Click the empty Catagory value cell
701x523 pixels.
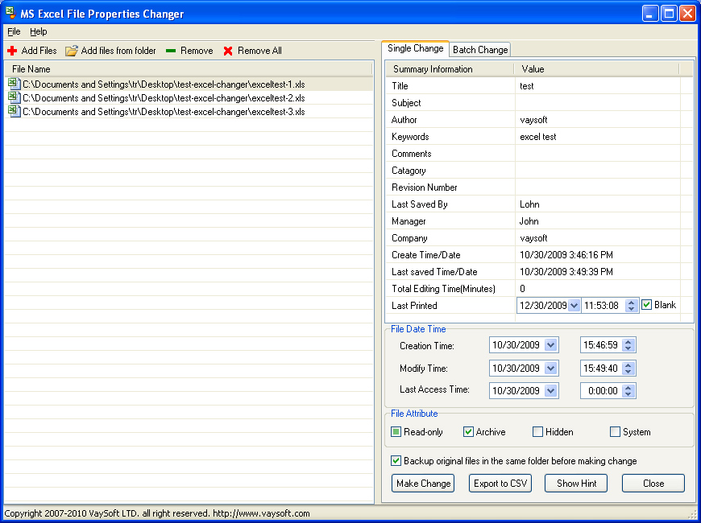(x=598, y=171)
